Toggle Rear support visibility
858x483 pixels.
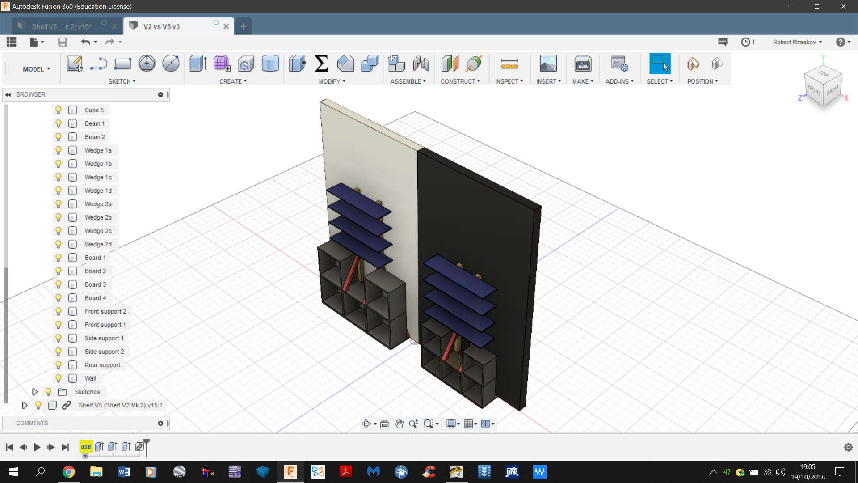(59, 365)
